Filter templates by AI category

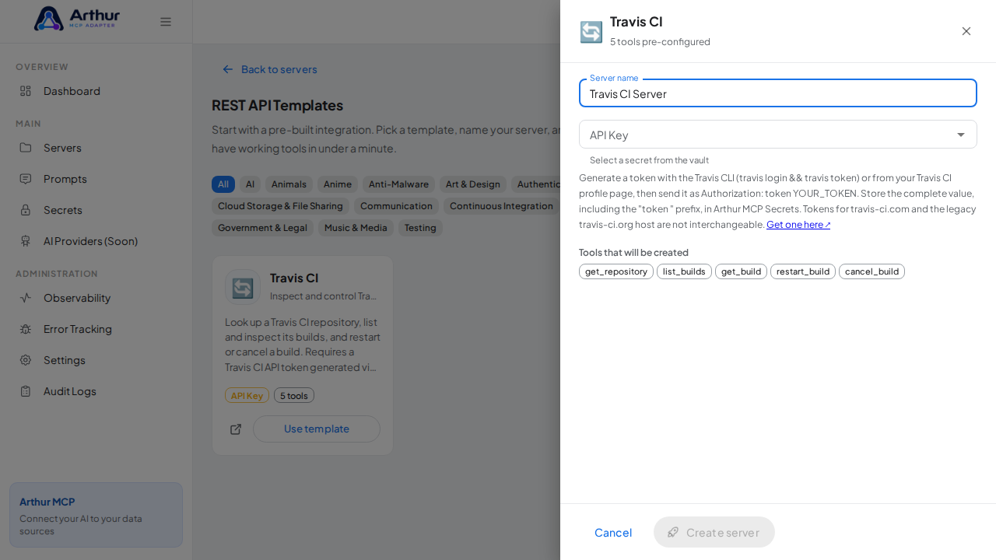tap(250, 184)
